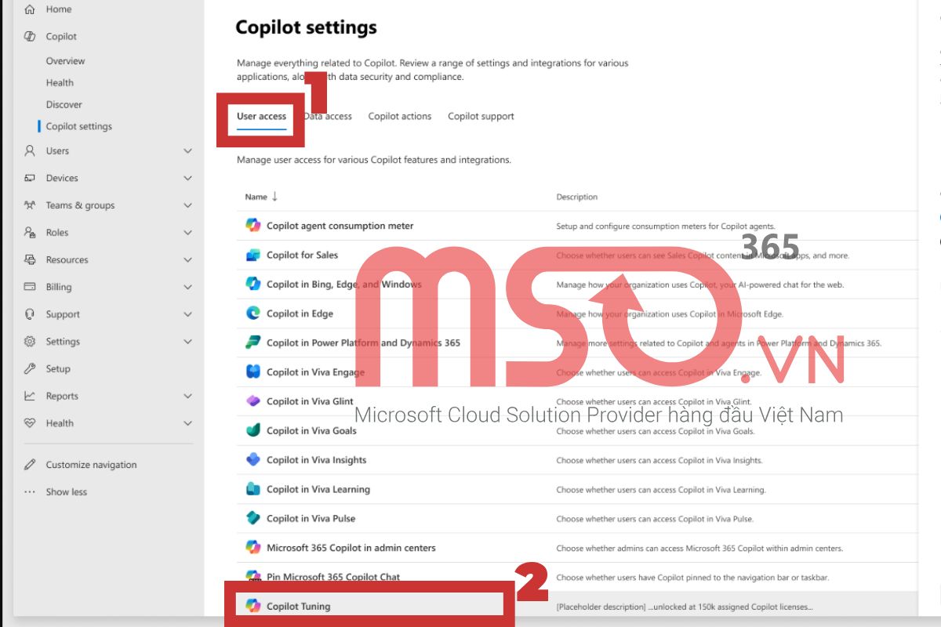
Task: Open Overview under Copilot
Action: tap(65, 61)
